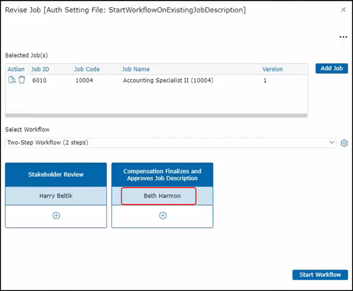Click the Add Job button
Image resolution: width=353 pixels, height=291 pixels.
pyautogui.click(x=331, y=69)
